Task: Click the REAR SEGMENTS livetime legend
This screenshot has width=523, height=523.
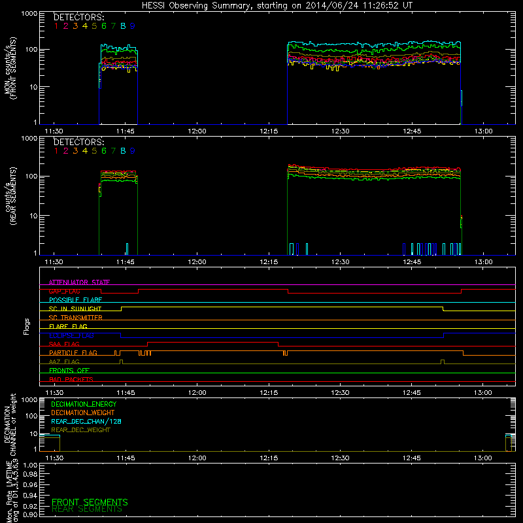Action: point(87,509)
